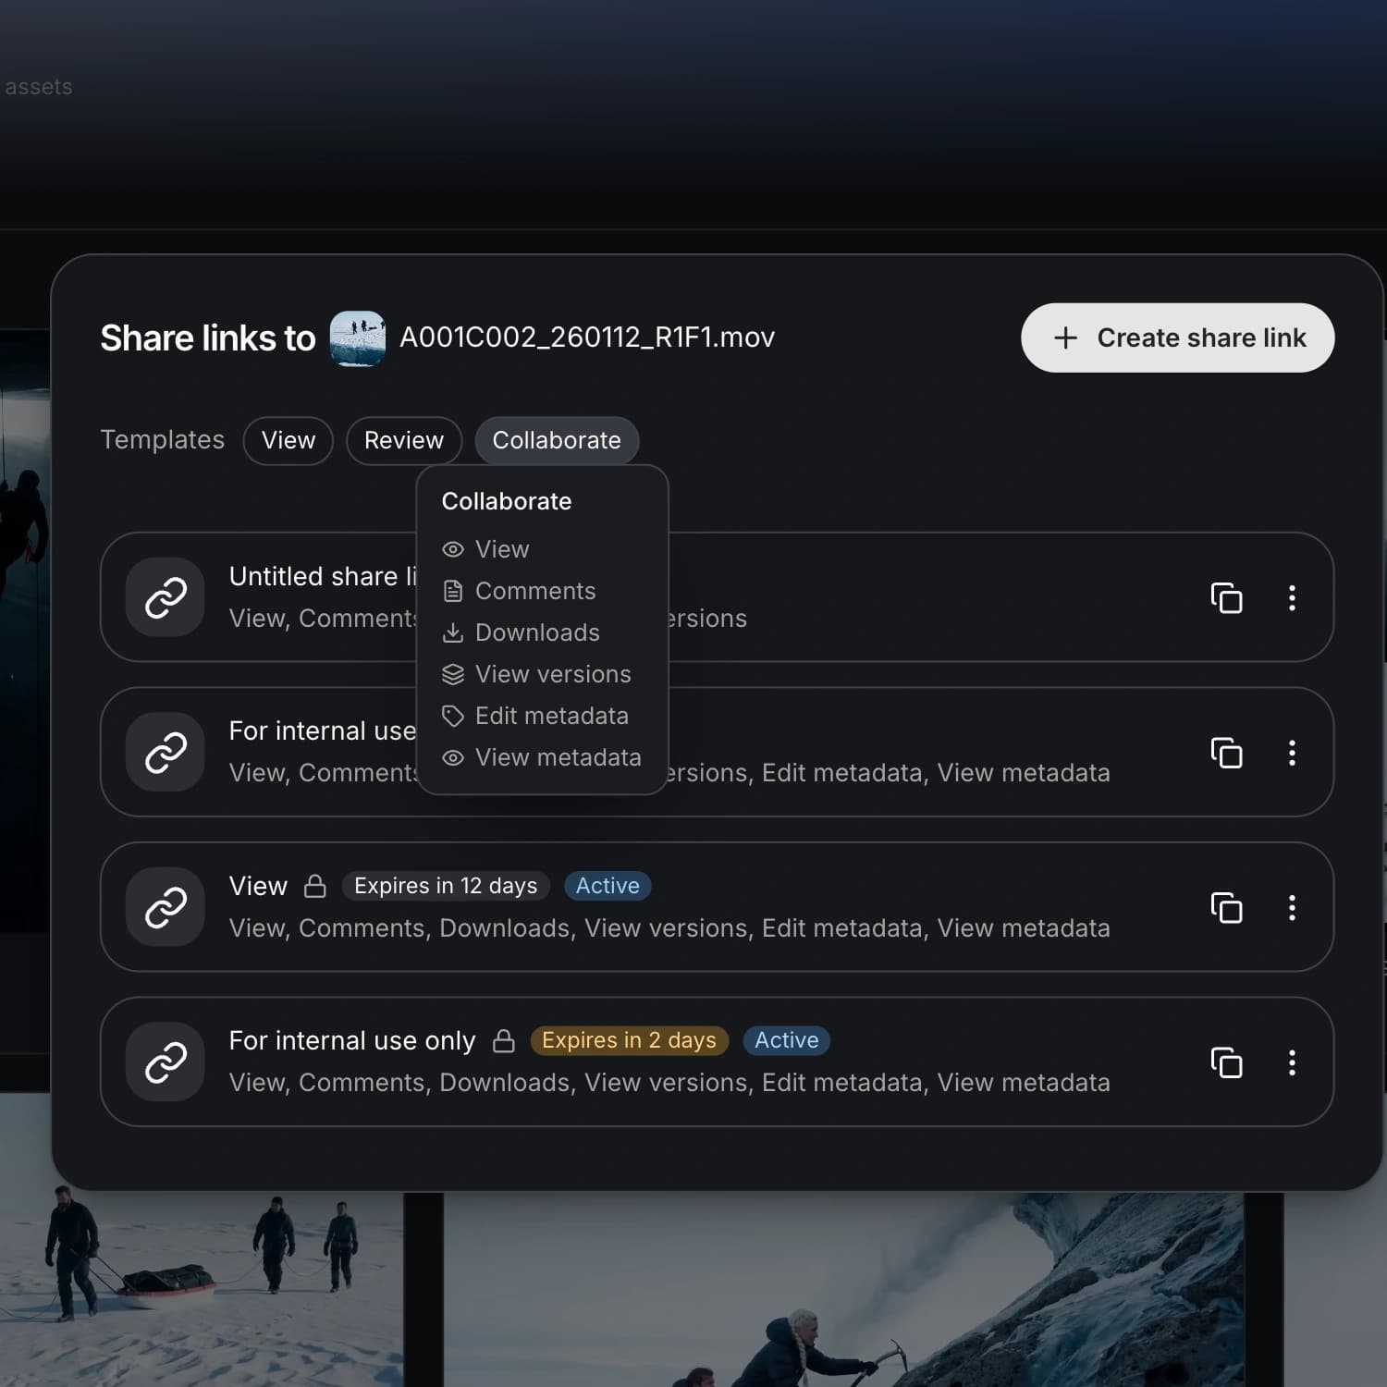Click the View versions layers icon
Viewport: 1387px width, 1387px height.
point(453,674)
